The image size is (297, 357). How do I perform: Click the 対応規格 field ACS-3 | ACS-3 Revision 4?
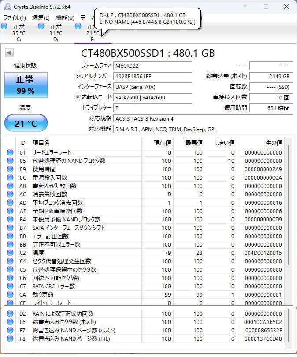point(203,118)
